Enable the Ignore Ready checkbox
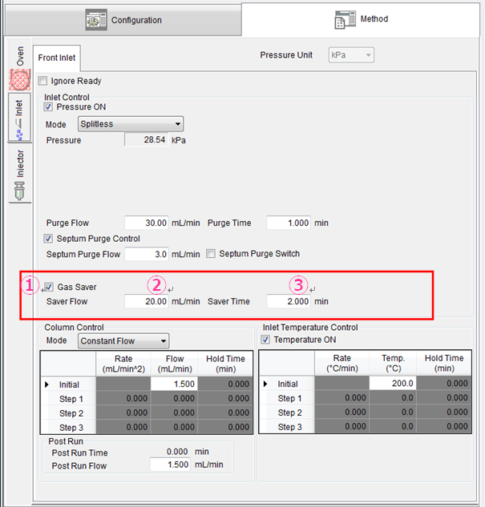 (43, 81)
